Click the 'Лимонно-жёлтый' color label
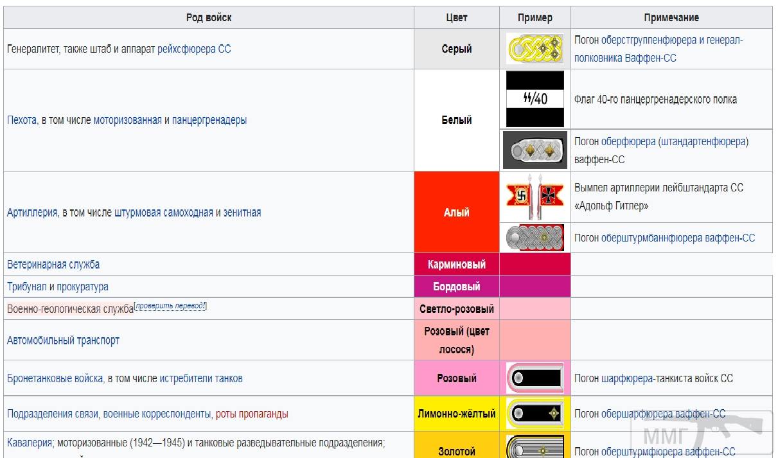Screen dimensions: 778x458 (457, 414)
